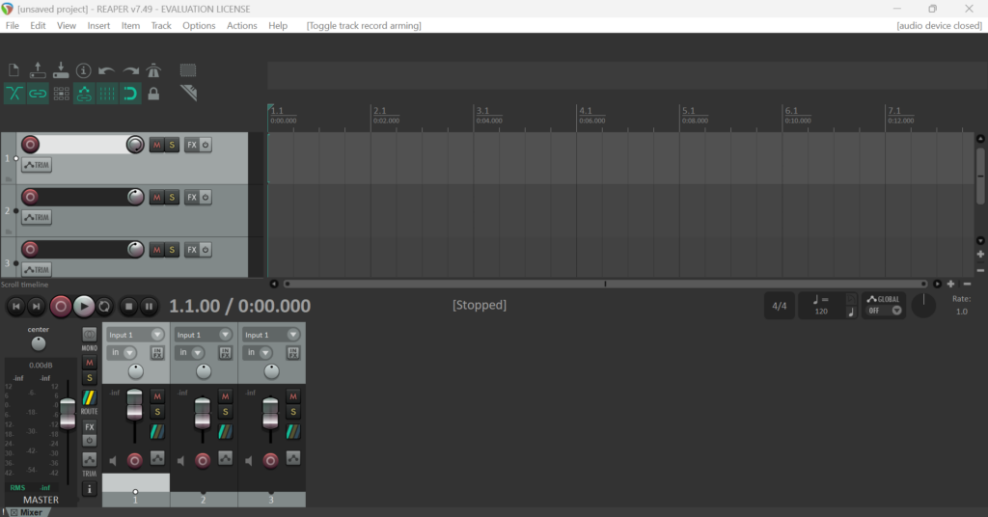Open routing icon on mixer channel 2
Screen dimensions: 988x517
point(225,431)
